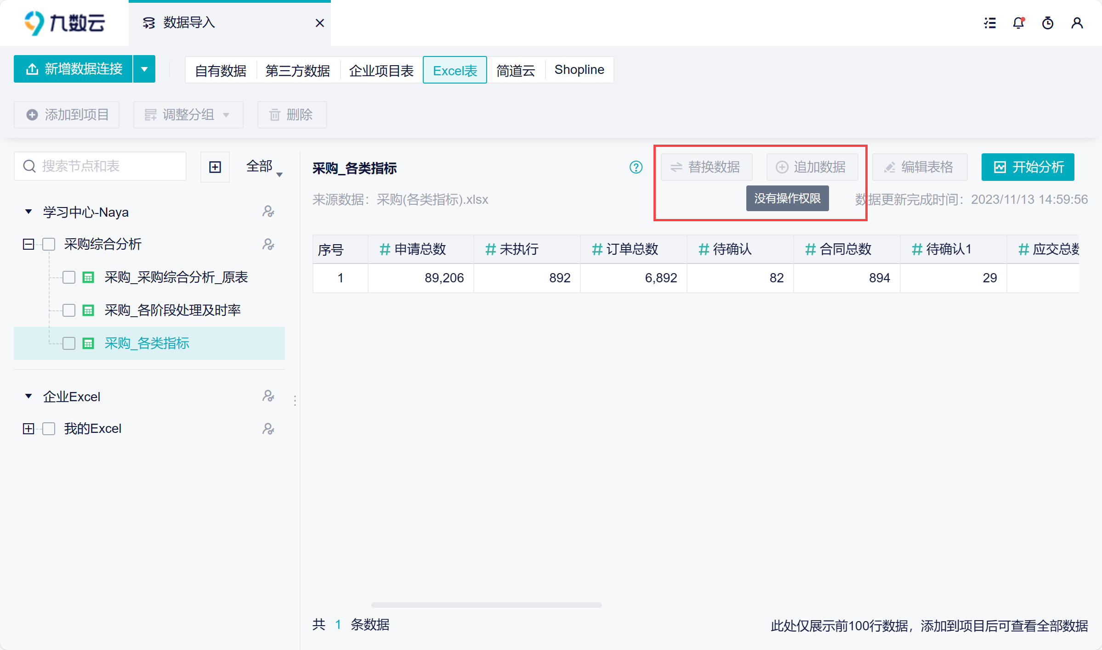Check the 采购综合分析 folder checkbox
The height and width of the screenshot is (650, 1102).
pyautogui.click(x=49, y=244)
